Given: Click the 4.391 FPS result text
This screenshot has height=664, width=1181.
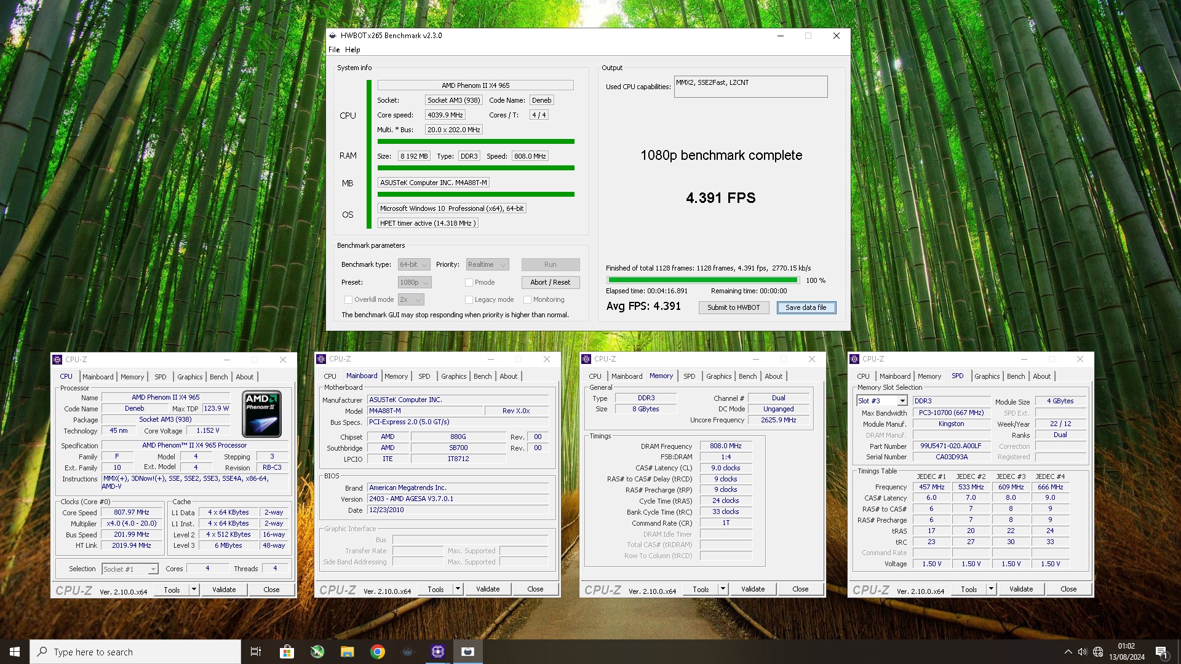Looking at the screenshot, I should click(721, 198).
